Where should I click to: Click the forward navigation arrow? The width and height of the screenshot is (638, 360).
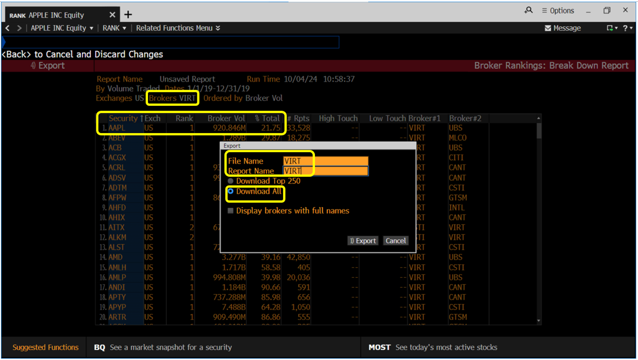pyautogui.click(x=19, y=28)
